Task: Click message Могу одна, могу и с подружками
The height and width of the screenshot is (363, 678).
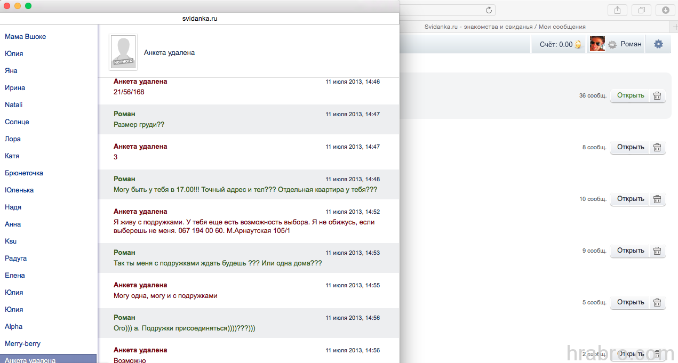Action: click(x=165, y=296)
